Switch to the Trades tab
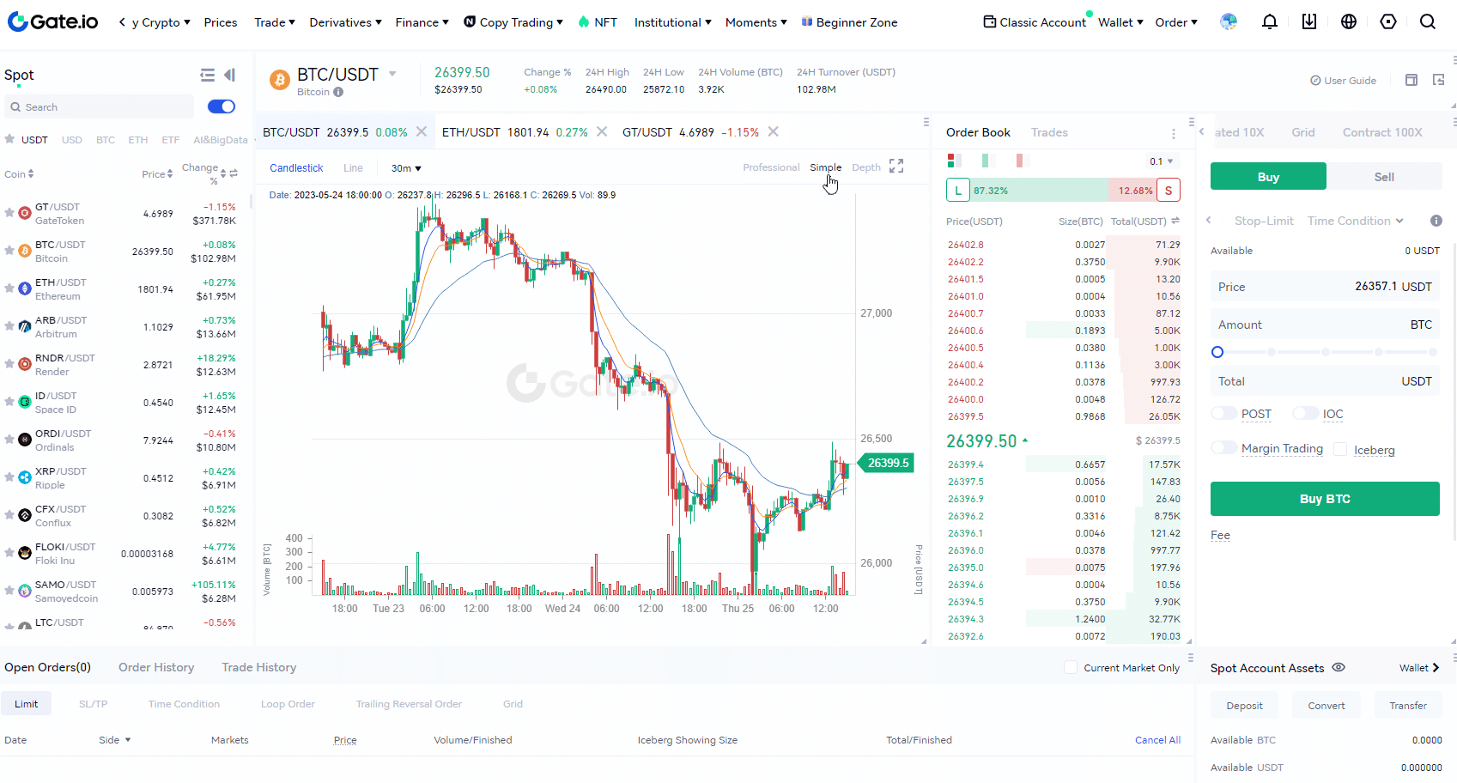The image size is (1457, 783). [x=1049, y=132]
